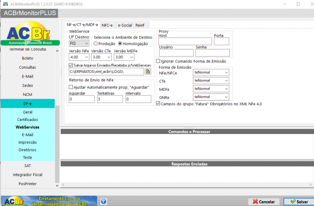Image resolution: width=314 pixels, height=206 pixels.
Task: Open folder browse icon for logs path
Action: coord(148,72)
